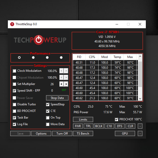Image resolution: width=158 pixels, height=158 pixels.
Task: Decrease Chipset Modulation with left arrow
Action: click(61, 77)
